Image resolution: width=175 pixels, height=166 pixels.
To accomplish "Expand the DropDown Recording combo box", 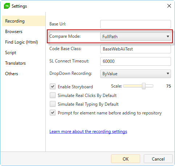I will coord(135,74).
